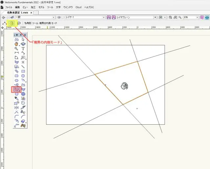Viewport: 210px width, 169px height.
Task: Select the Circle tool
Action: coord(23,75)
